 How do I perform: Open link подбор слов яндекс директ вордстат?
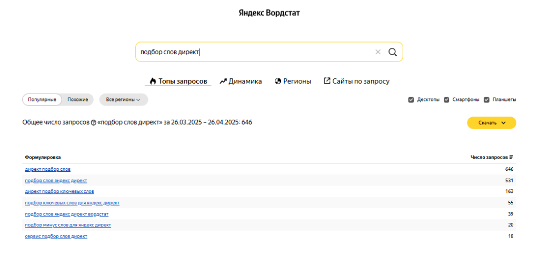click(67, 214)
